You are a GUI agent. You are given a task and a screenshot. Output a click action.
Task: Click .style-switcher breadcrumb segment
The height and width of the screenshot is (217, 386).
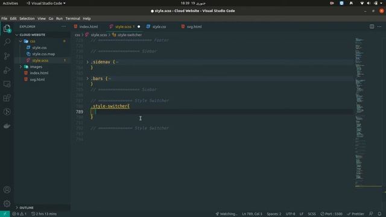(127, 35)
